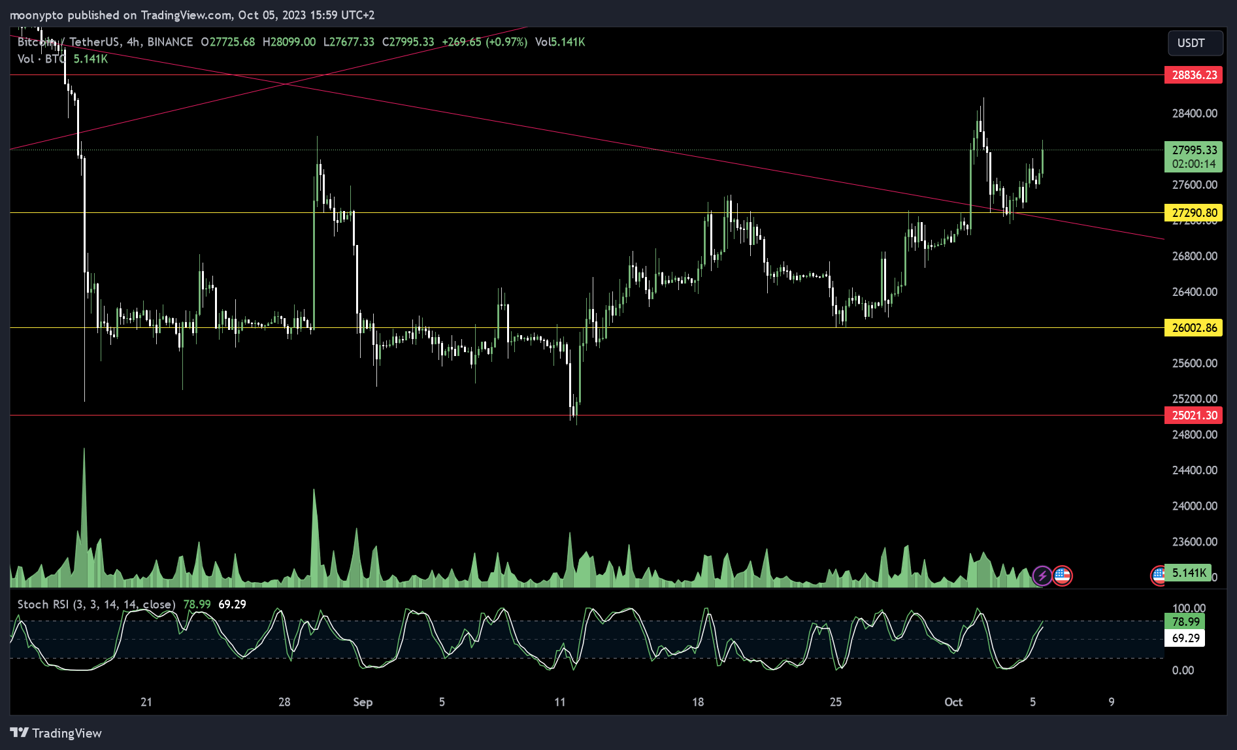
Task: Click the 02:00:14 candle countdown timer
Action: 1194,164
